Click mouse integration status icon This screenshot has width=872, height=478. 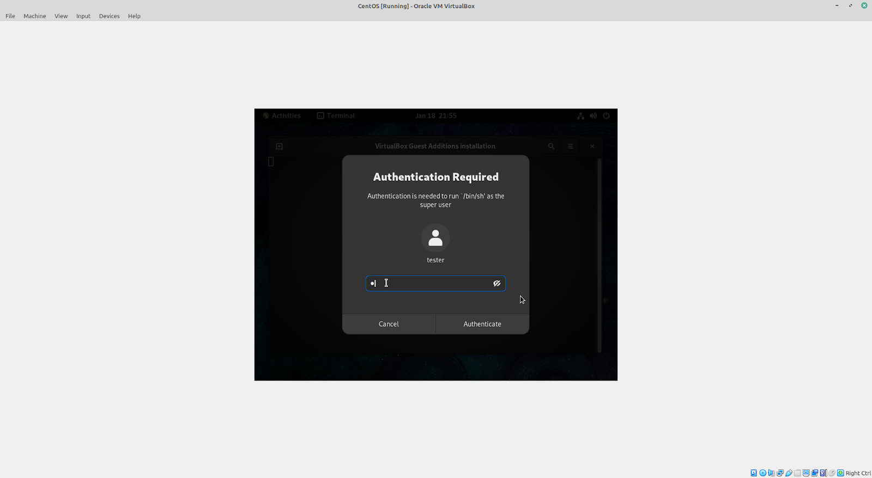pos(832,473)
